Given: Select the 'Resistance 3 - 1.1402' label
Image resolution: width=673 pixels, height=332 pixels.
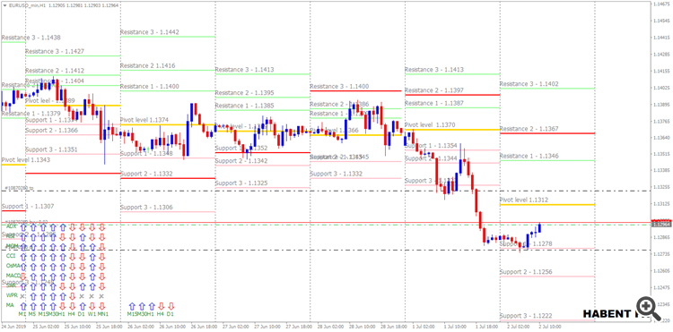Looking at the screenshot, I should click(529, 84).
